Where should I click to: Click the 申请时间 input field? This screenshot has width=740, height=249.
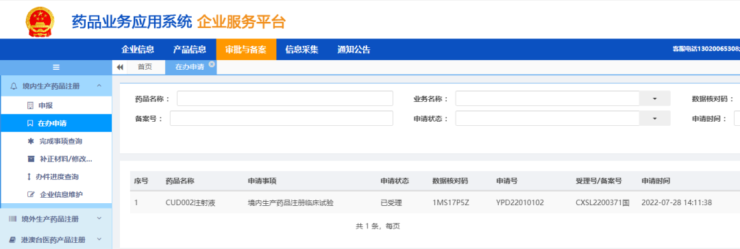click(x=737, y=118)
